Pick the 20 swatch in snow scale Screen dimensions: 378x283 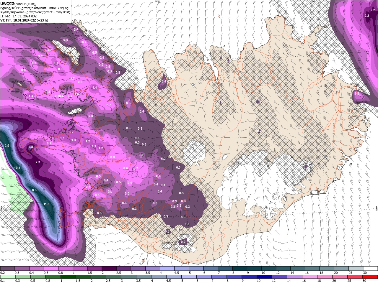[341, 269]
